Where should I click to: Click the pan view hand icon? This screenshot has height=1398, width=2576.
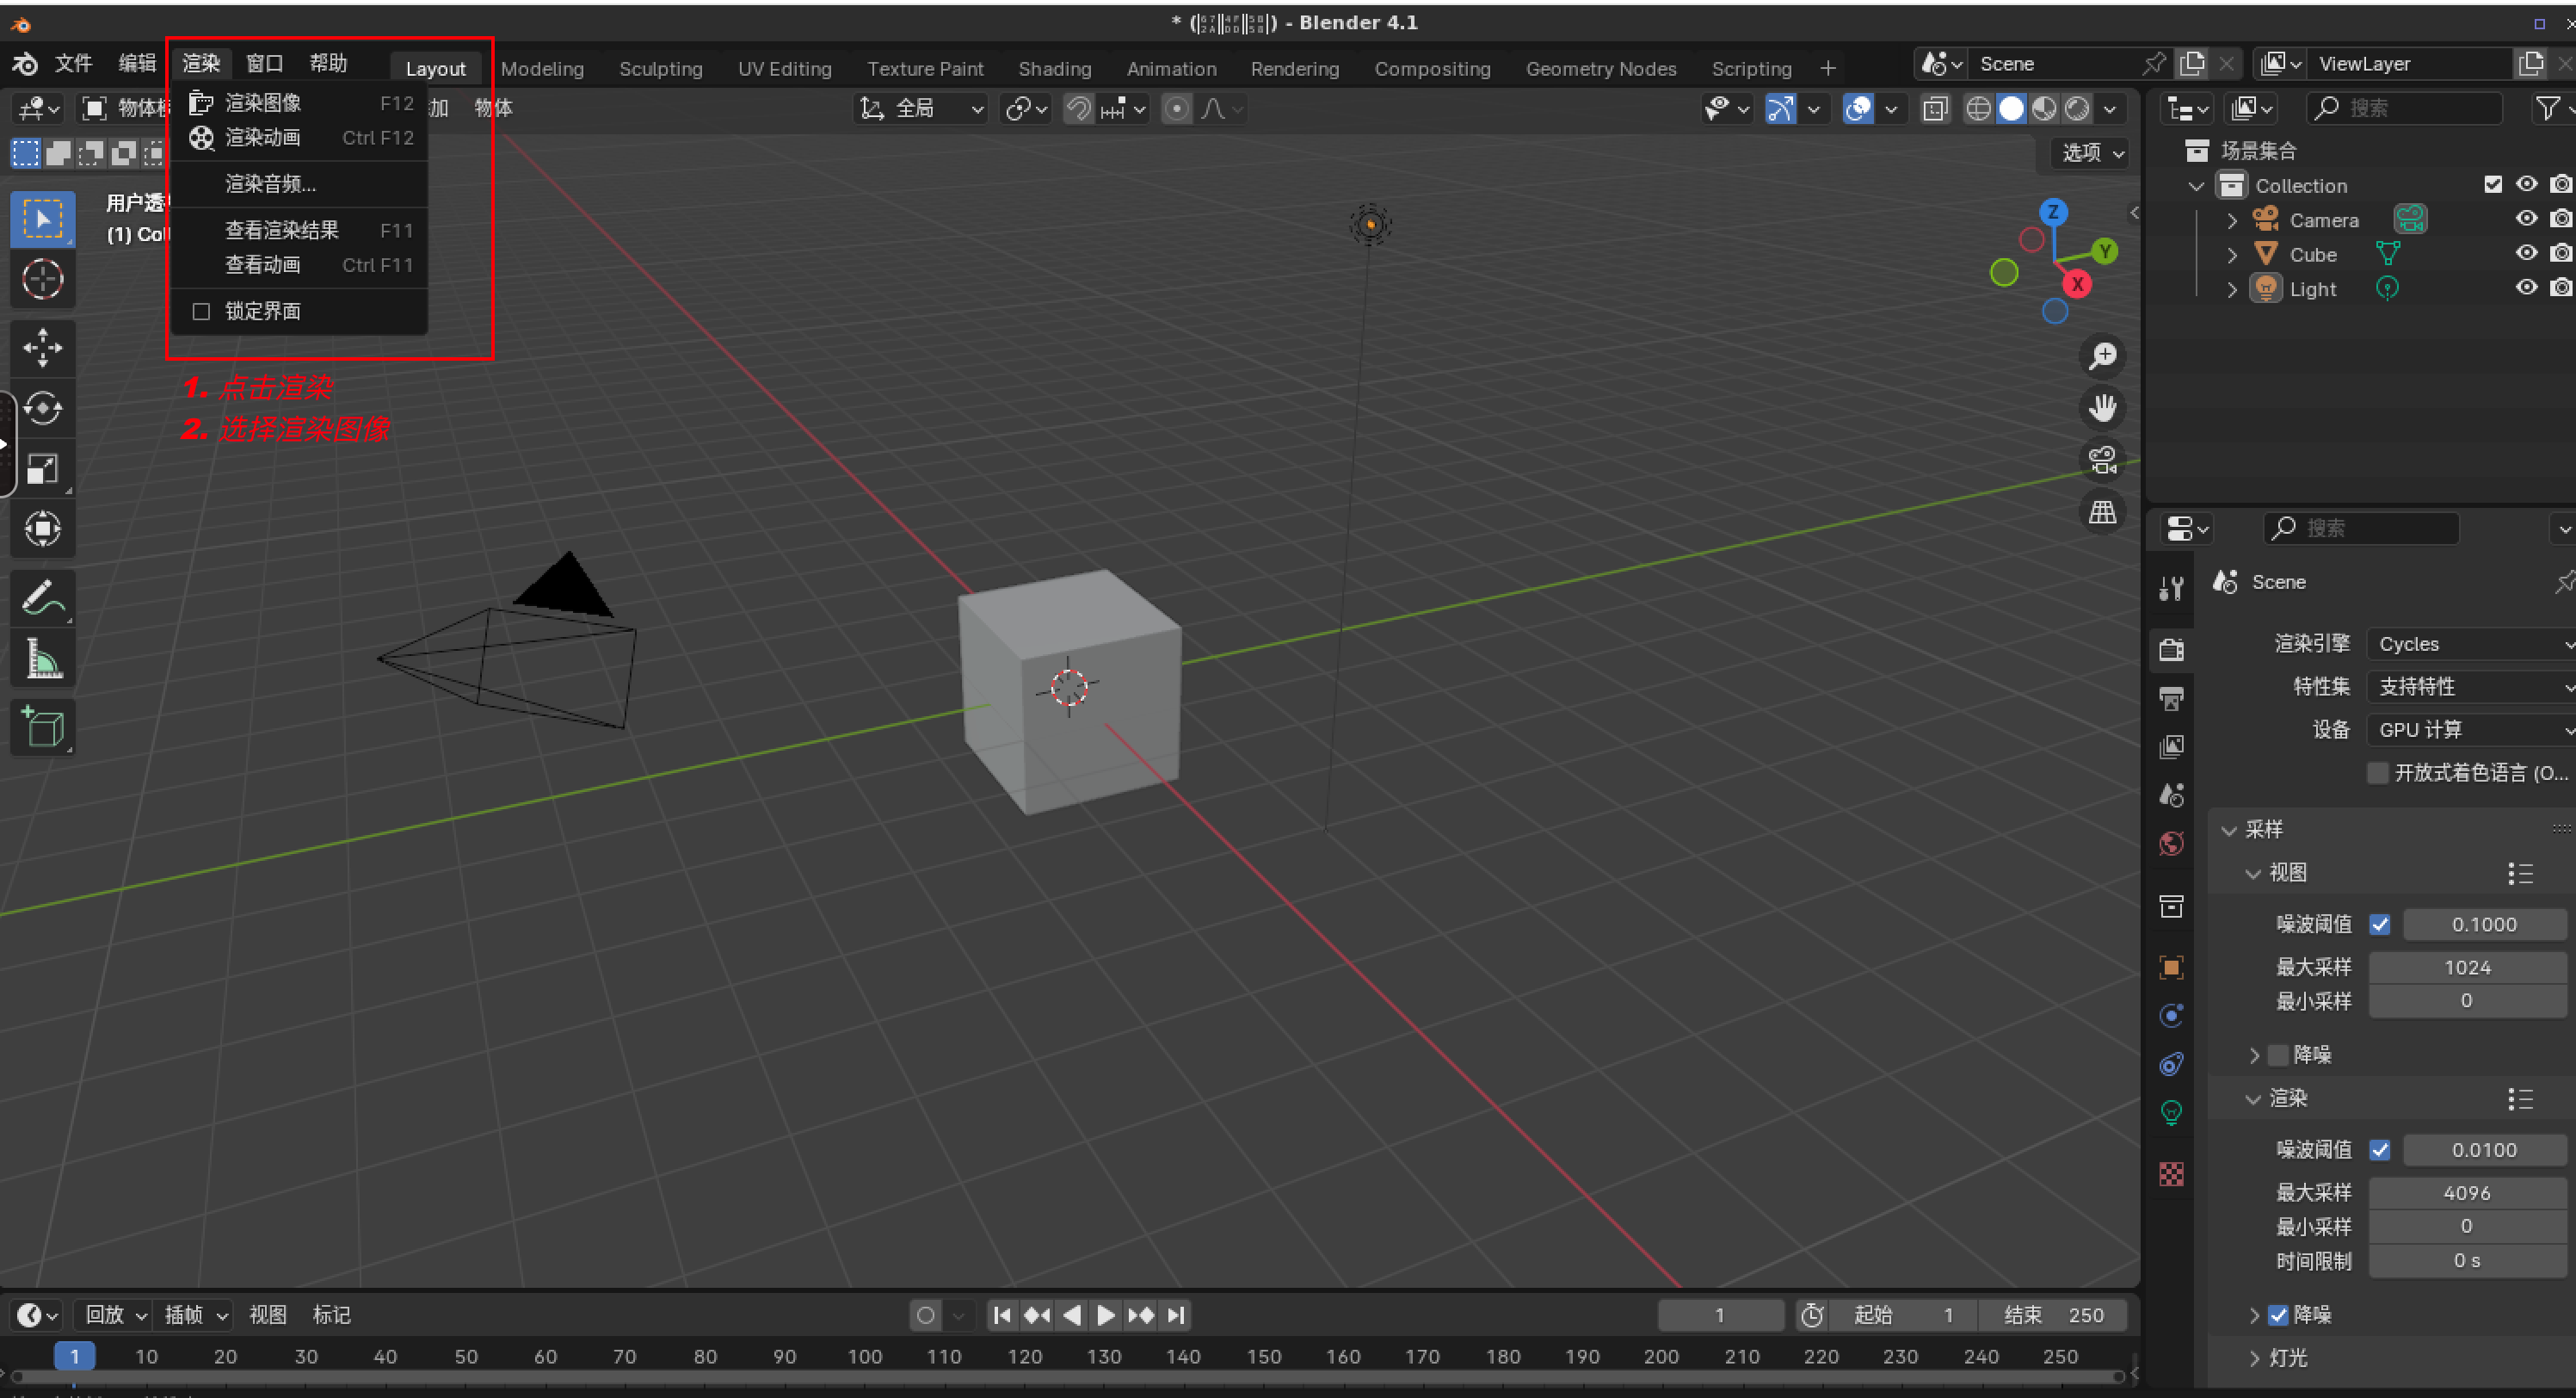click(x=2102, y=407)
